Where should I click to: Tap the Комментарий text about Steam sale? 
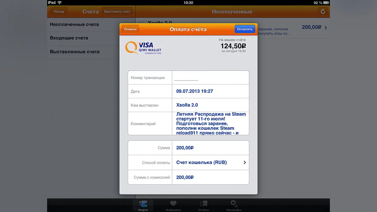coord(211,123)
